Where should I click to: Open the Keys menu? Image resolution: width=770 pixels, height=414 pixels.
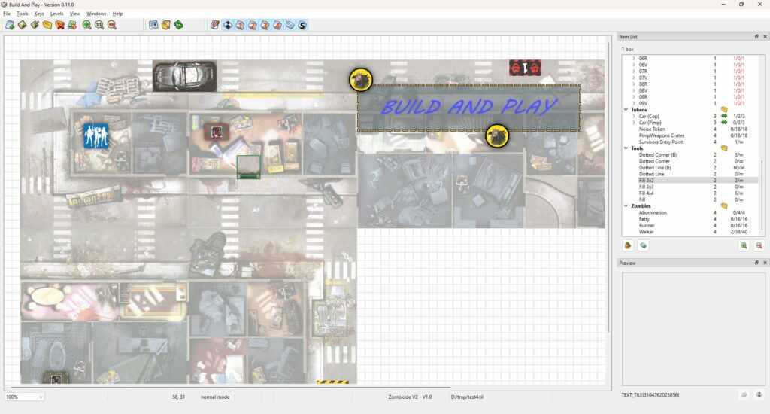pos(39,14)
